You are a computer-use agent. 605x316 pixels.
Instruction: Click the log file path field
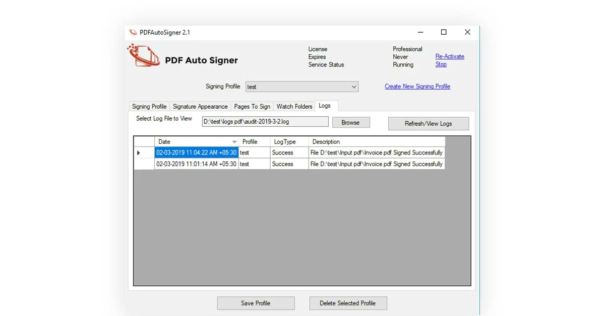click(265, 122)
